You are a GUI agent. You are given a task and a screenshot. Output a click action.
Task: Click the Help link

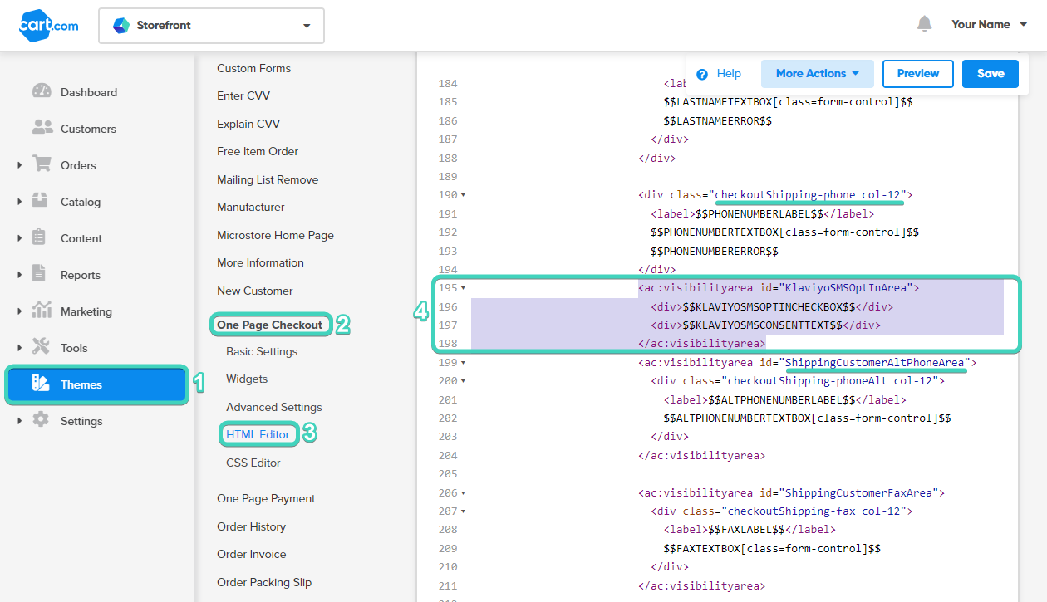pyautogui.click(x=729, y=74)
